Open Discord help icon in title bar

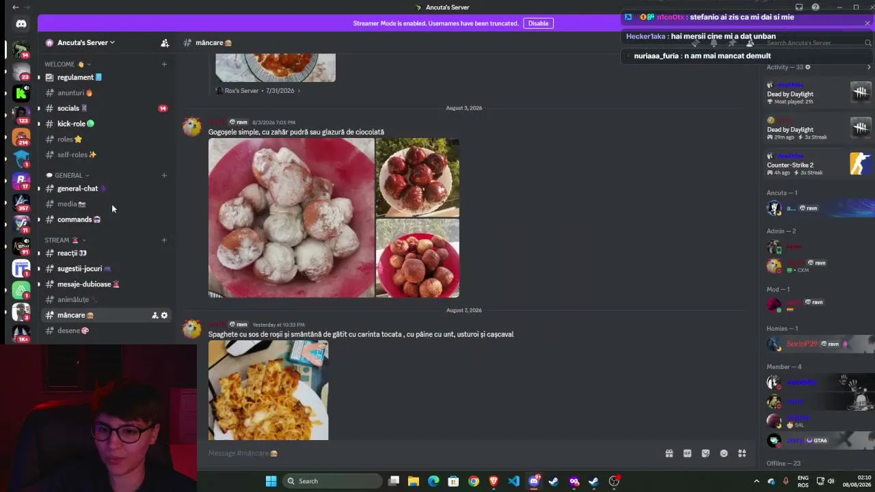pyautogui.click(x=816, y=8)
